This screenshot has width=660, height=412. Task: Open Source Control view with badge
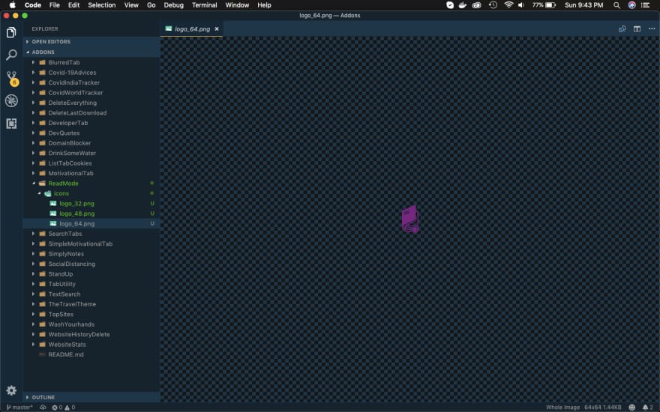pyautogui.click(x=12, y=78)
